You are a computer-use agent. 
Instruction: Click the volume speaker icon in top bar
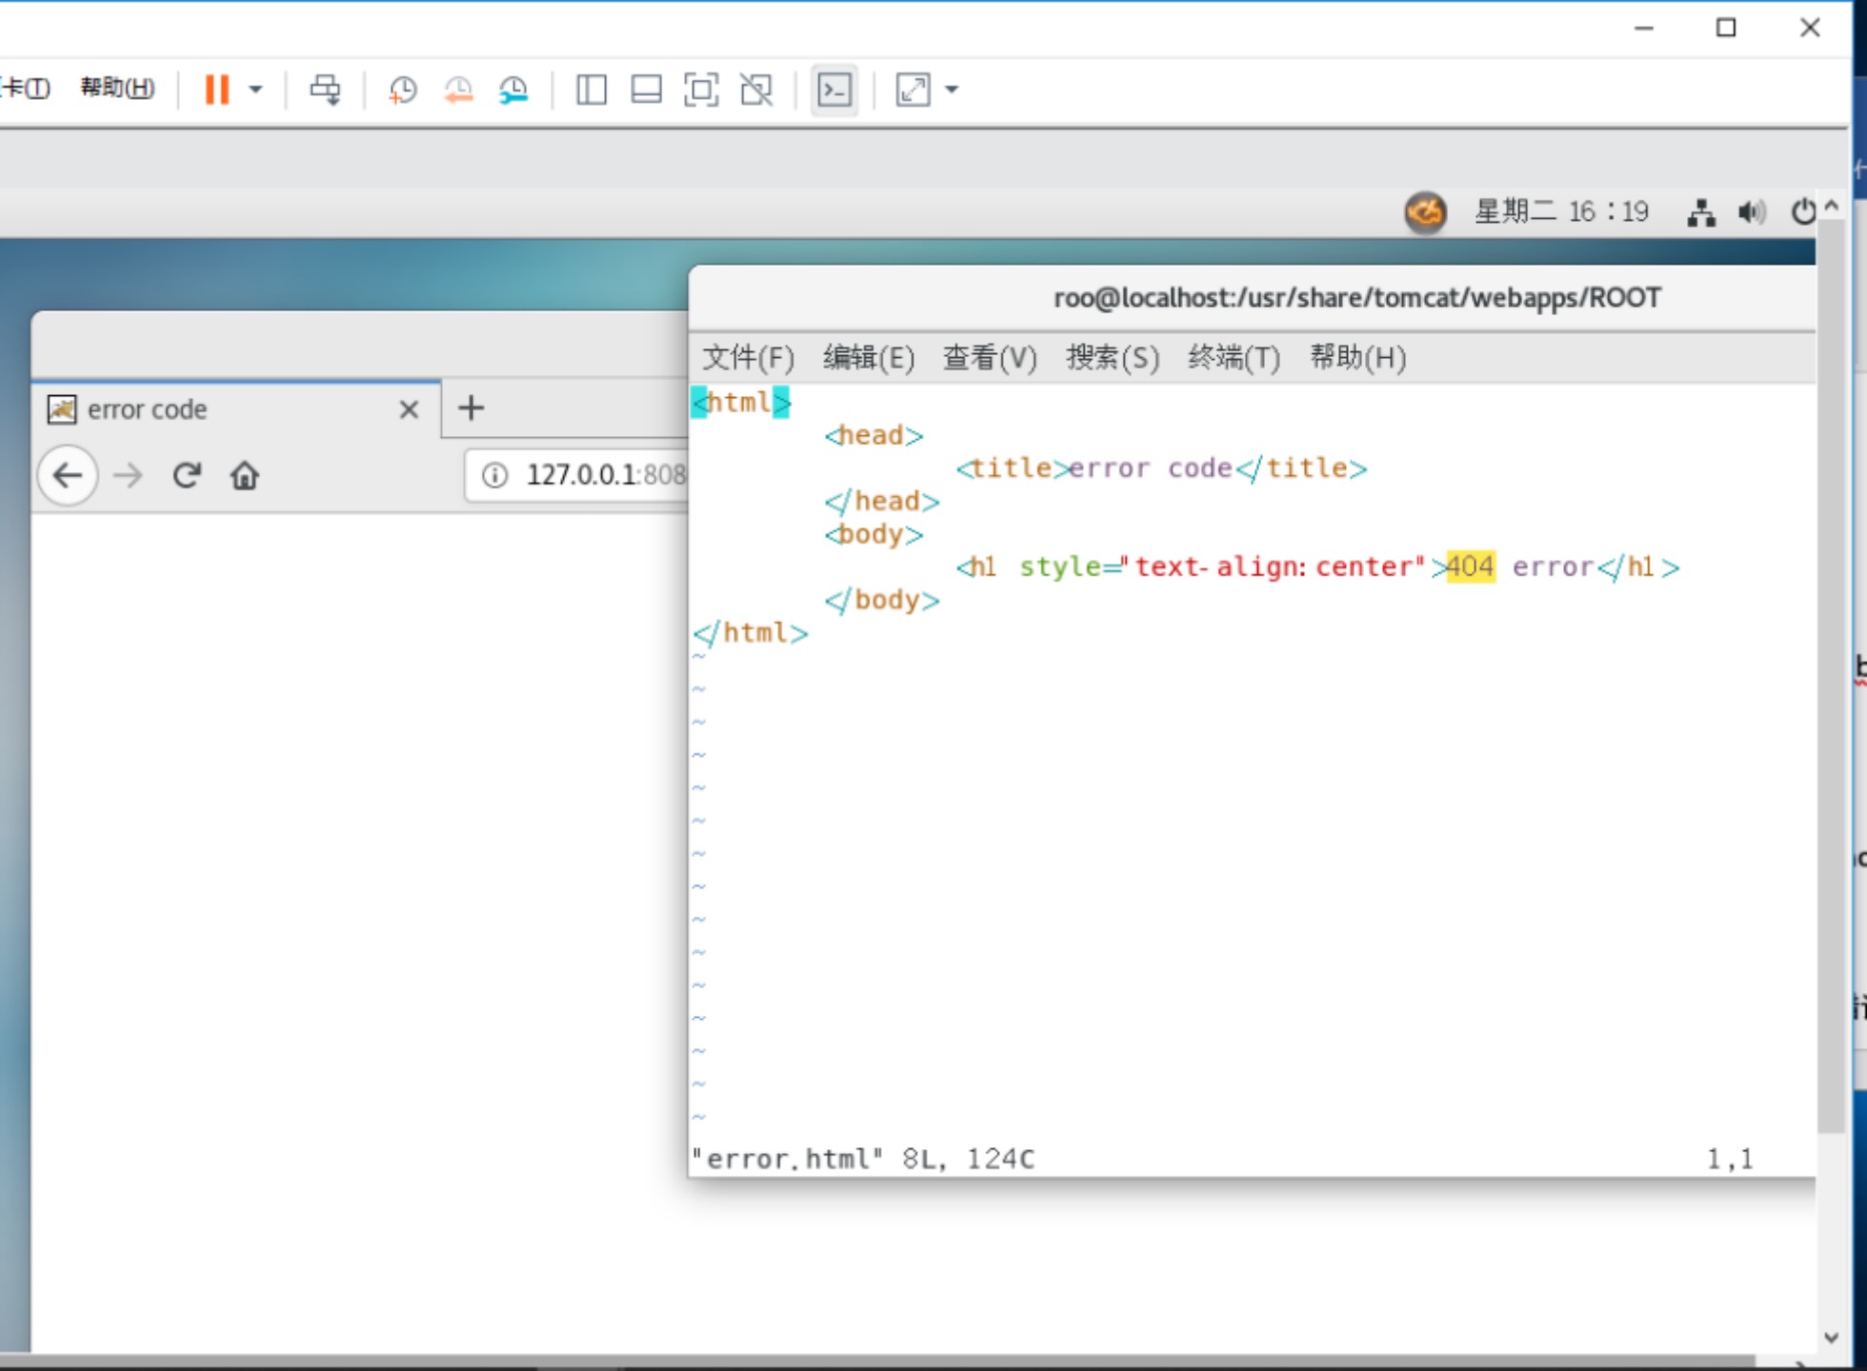coord(1751,211)
